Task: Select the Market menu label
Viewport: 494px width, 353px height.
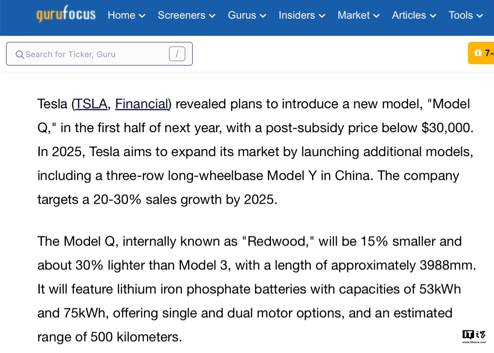Action: (x=353, y=15)
